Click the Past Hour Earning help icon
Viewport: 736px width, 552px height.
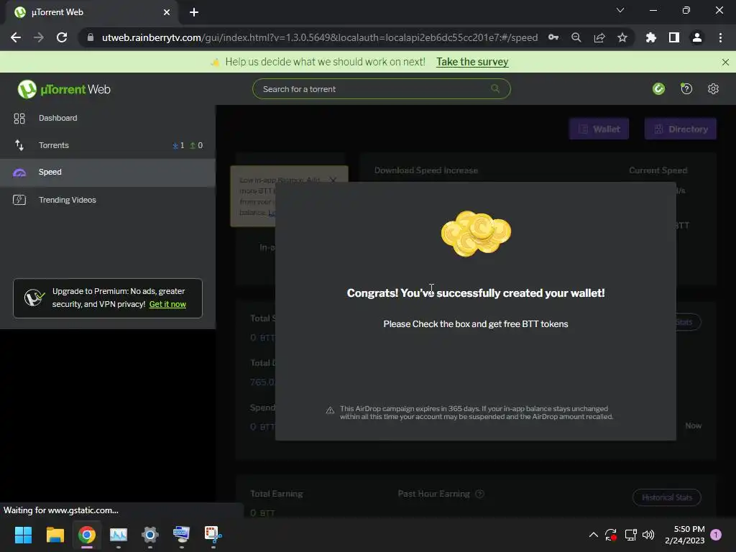pyautogui.click(x=479, y=494)
